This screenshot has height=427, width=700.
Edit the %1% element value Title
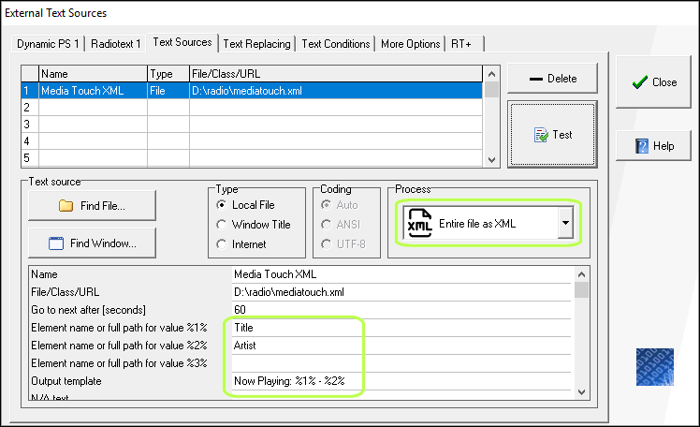coord(401,328)
